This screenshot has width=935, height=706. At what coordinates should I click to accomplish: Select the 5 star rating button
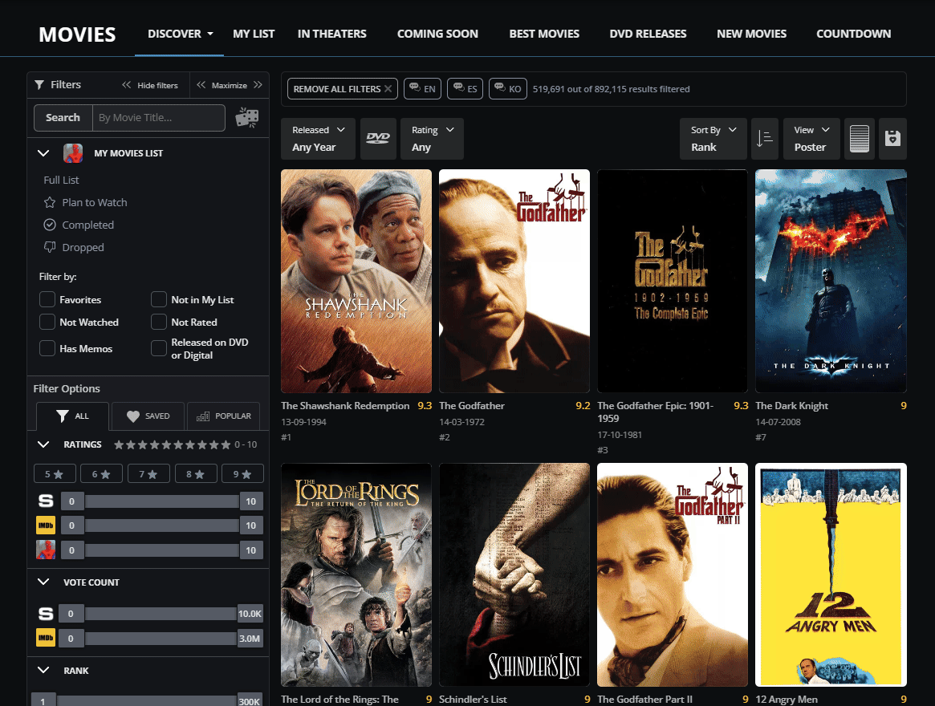[x=55, y=473]
